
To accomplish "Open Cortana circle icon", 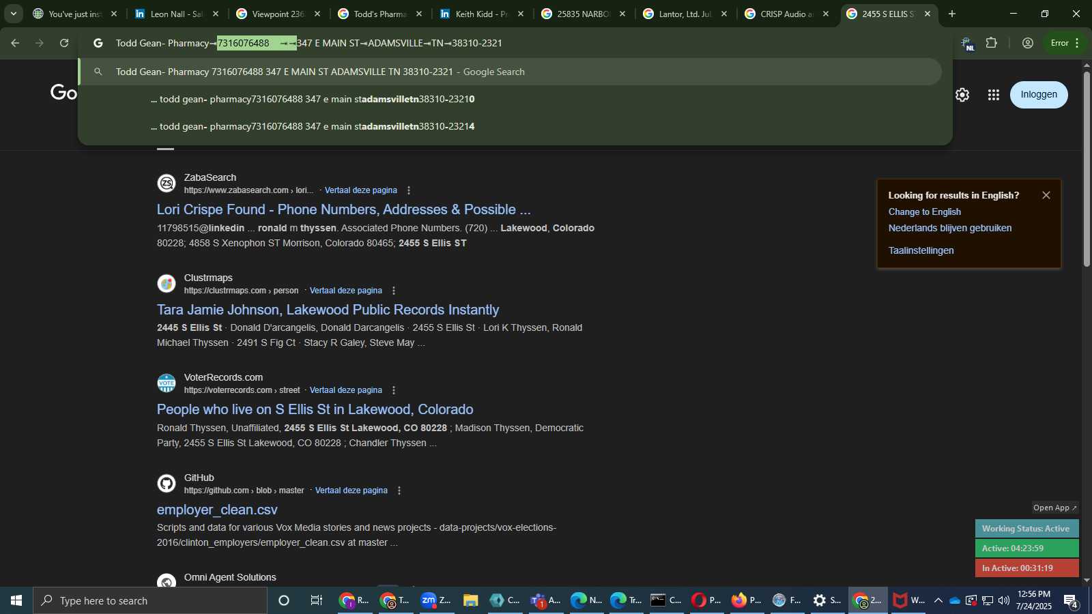I will 284,600.
